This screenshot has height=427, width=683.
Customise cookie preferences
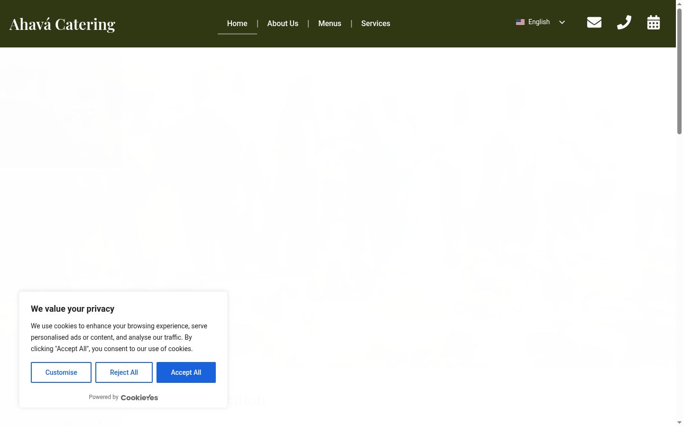tap(61, 372)
